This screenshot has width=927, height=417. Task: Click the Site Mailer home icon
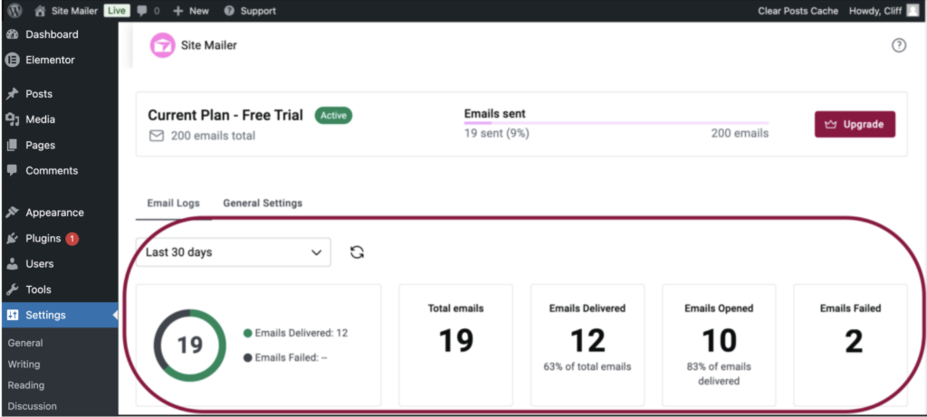(x=40, y=11)
